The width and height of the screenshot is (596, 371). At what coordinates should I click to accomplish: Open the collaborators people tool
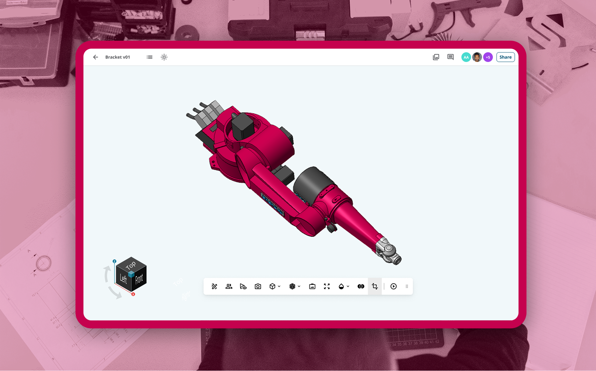click(x=229, y=287)
